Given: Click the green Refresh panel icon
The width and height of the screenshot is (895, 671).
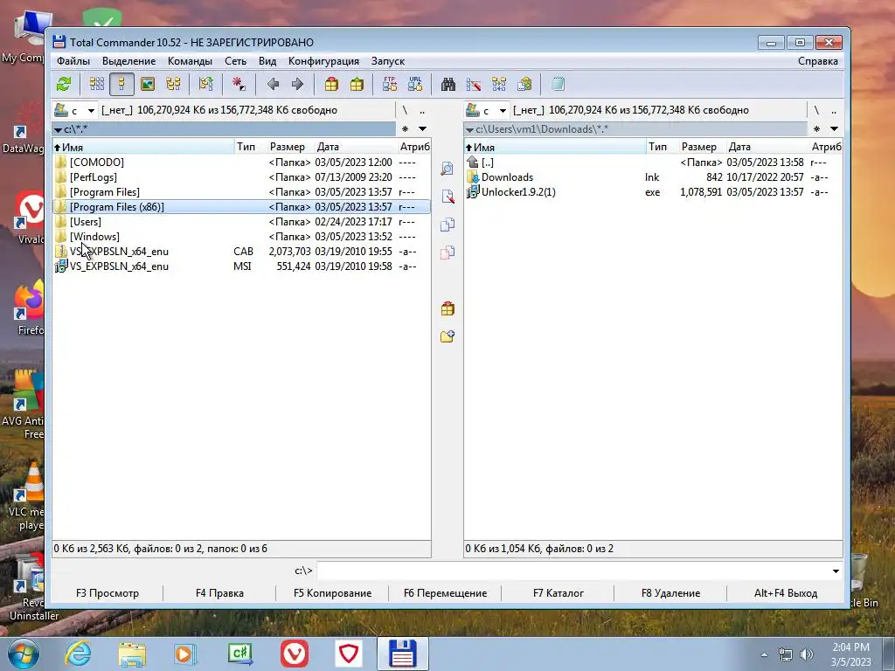Looking at the screenshot, I should coord(63,85).
